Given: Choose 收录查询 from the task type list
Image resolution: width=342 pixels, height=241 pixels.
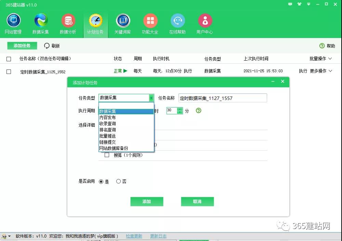Looking at the screenshot, I should point(126,124).
